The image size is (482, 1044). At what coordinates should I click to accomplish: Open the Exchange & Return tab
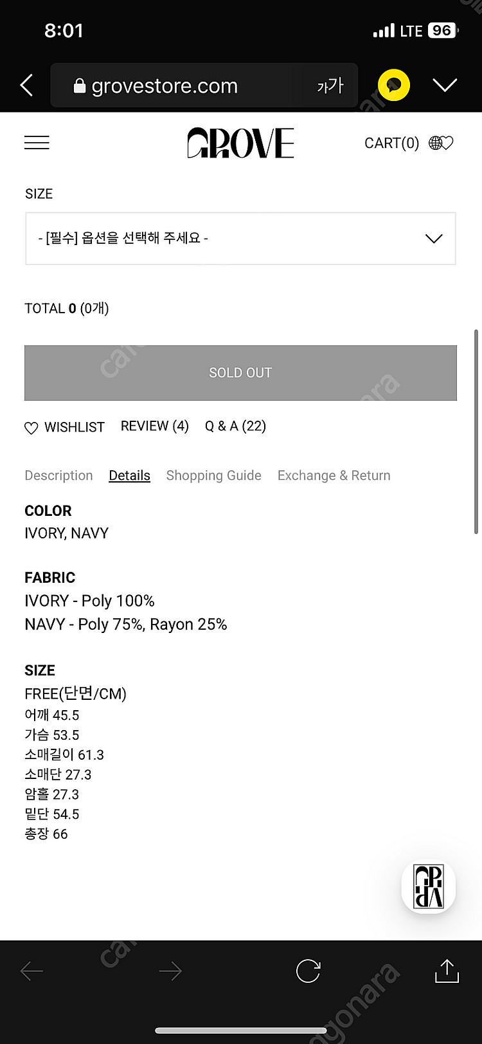pyautogui.click(x=334, y=475)
